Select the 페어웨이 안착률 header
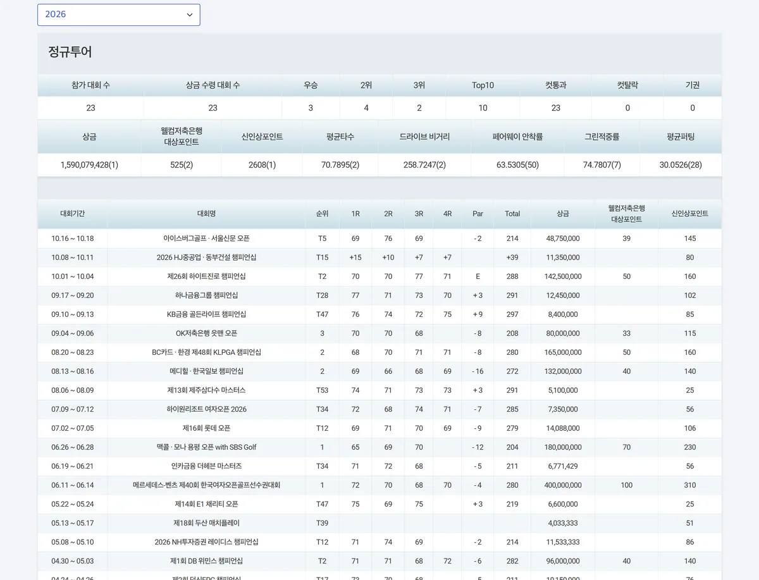This screenshot has width=759, height=580. [517, 137]
